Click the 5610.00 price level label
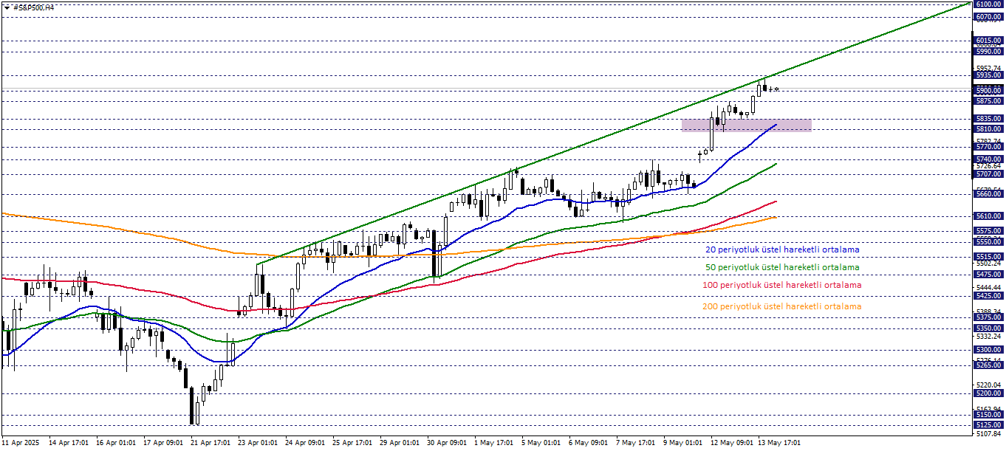Screen dimensions: 1006x451 [988, 216]
